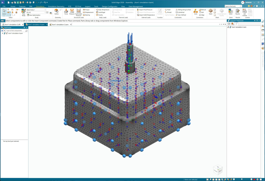Add a Pinned constraint
Viewport: 265px width, 181px height.
pos(168,12)
